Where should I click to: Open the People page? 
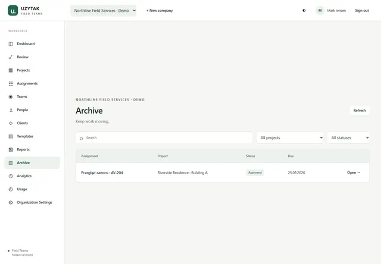(32, 110)
